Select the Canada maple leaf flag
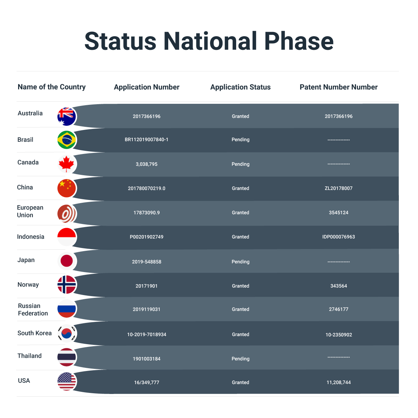 67,164
